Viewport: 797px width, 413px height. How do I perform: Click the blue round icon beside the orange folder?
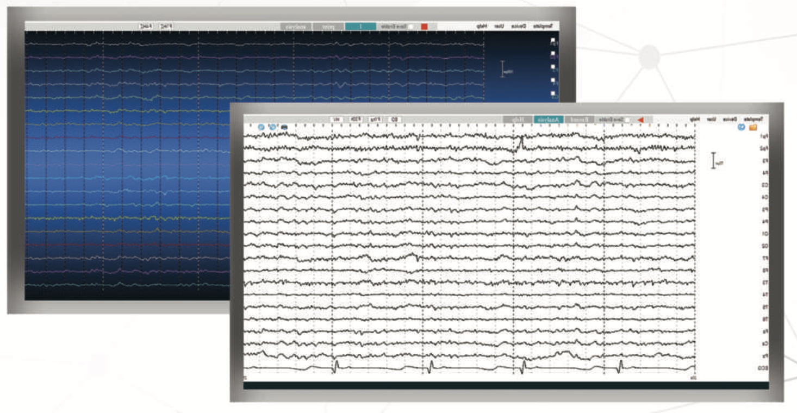pyautogui.click(x=741, y=128)
